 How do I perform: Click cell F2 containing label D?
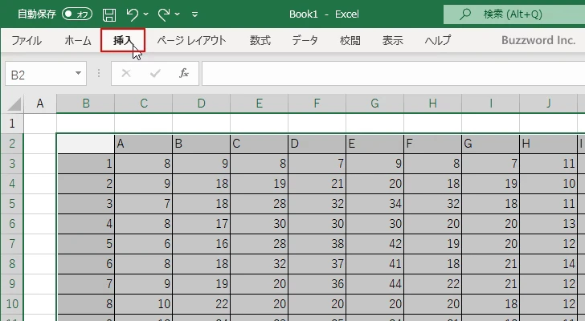click(x=317, y=144)
